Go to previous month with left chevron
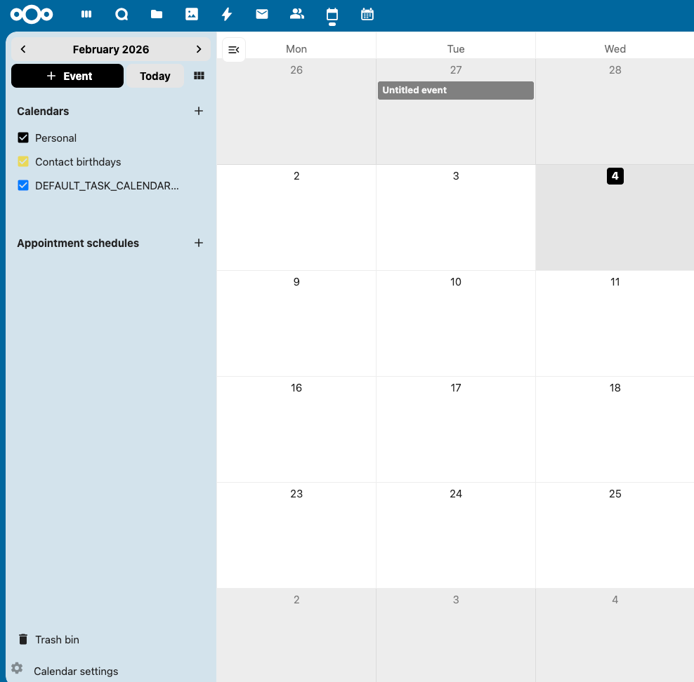694x682 pixels. click(23, 49)
